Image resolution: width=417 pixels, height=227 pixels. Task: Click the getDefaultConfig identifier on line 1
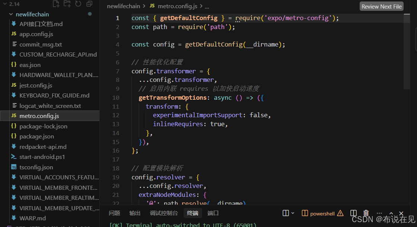[189, 18]
